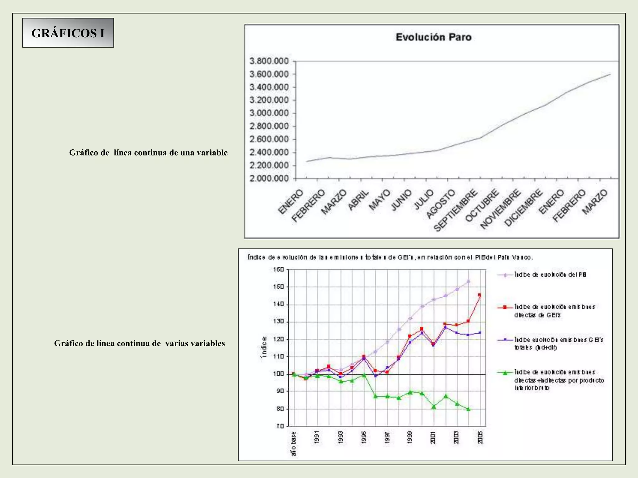The image size is (638, 478).
Task: Select the Evolución Paro chart title
Action: tap(434, 37)
